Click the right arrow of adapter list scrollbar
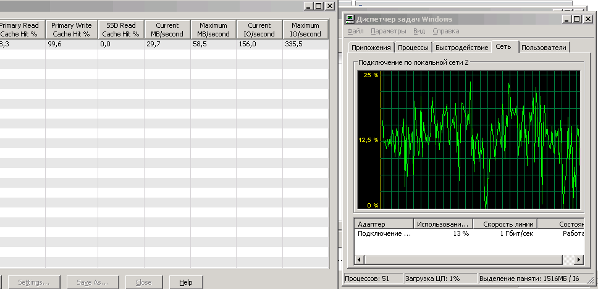This screenshot has width=598, height=289. coord(578,260)
